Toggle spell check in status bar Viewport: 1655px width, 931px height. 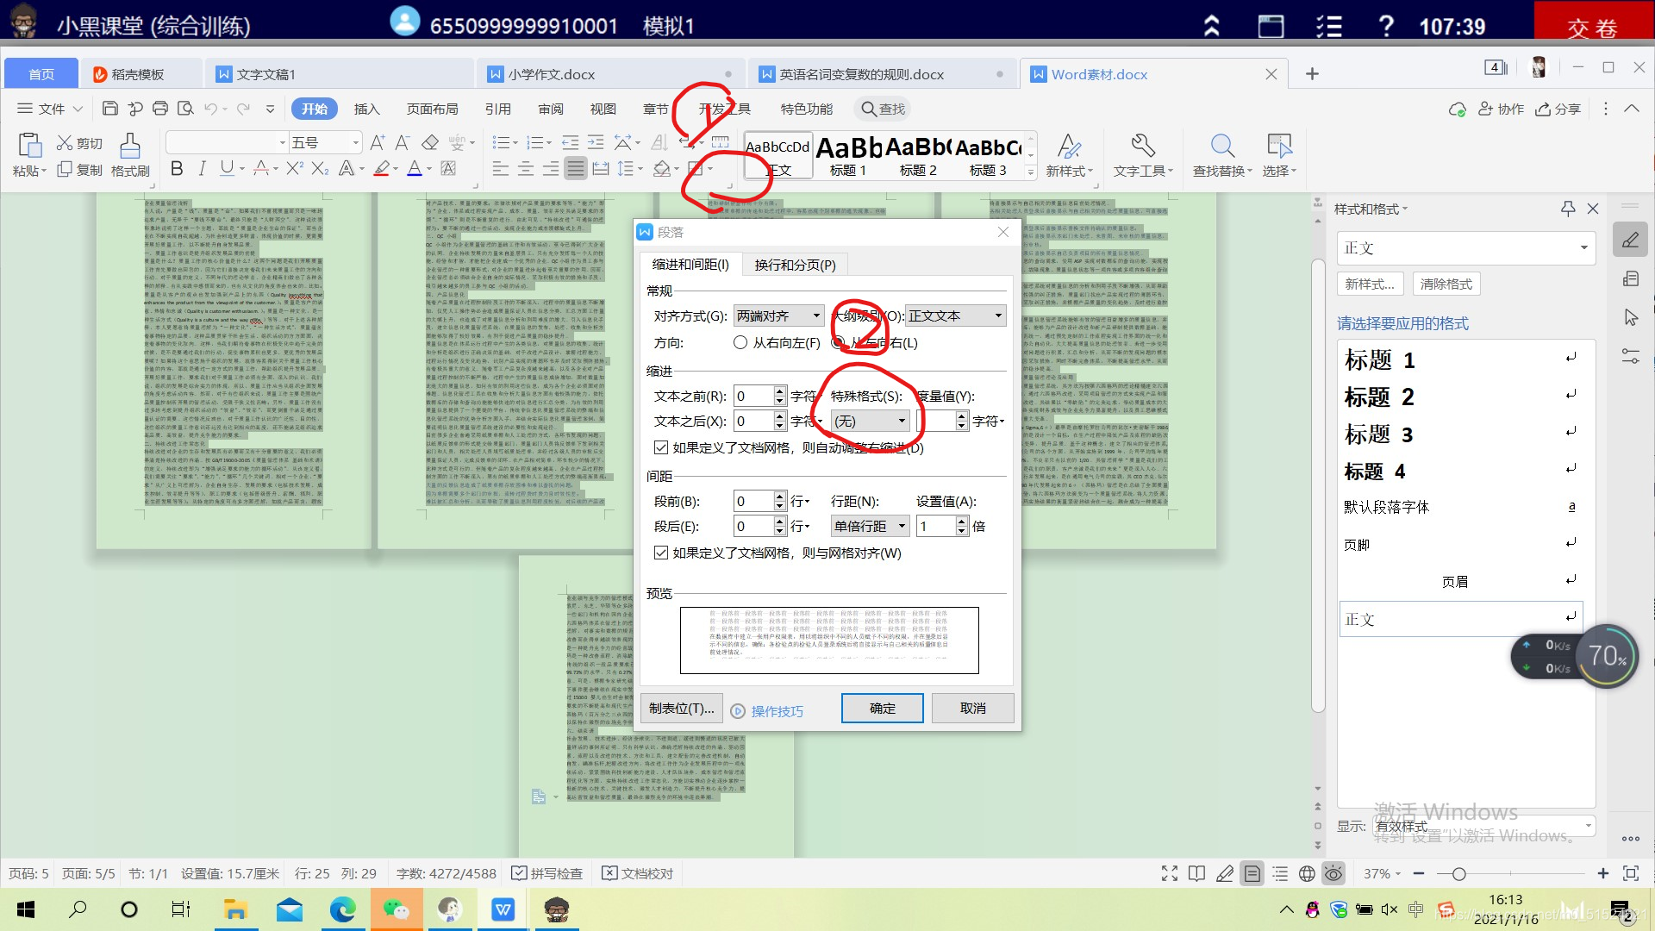(x=546, y=873)
